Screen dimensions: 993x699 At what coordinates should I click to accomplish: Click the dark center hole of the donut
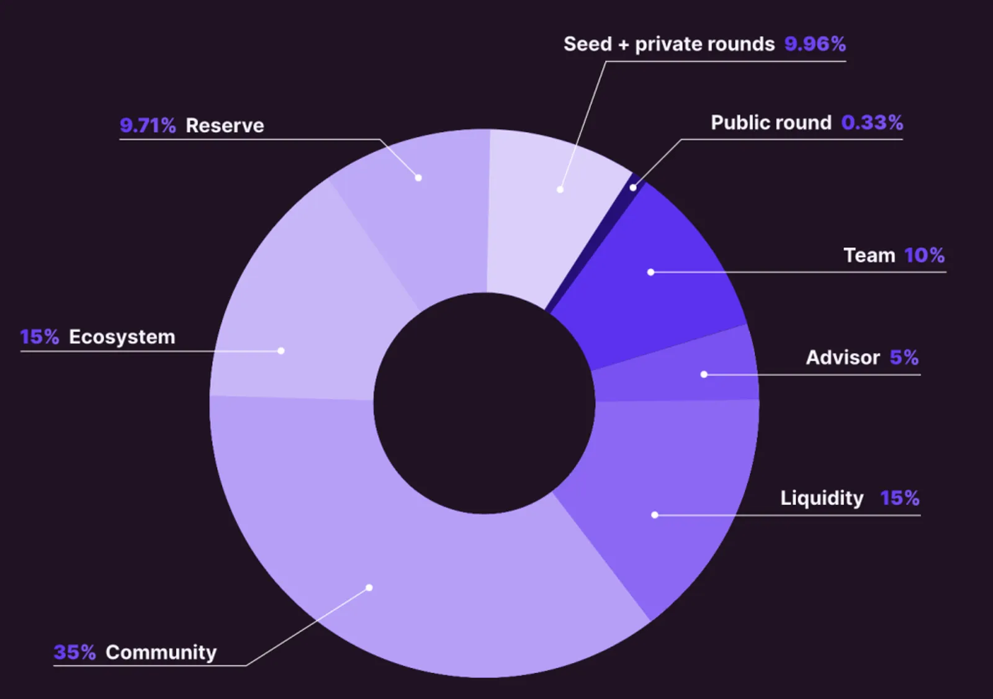point(485,404)
